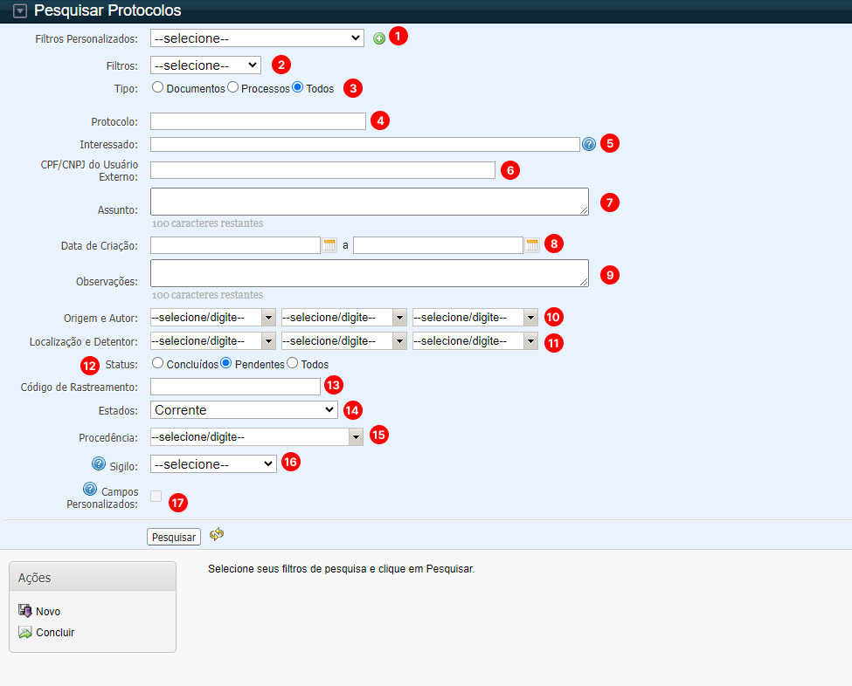This screenshot has height=686, width=852.
Task: Click into the Observações text area
Action: pyautogui.click(x=370, y=273)
